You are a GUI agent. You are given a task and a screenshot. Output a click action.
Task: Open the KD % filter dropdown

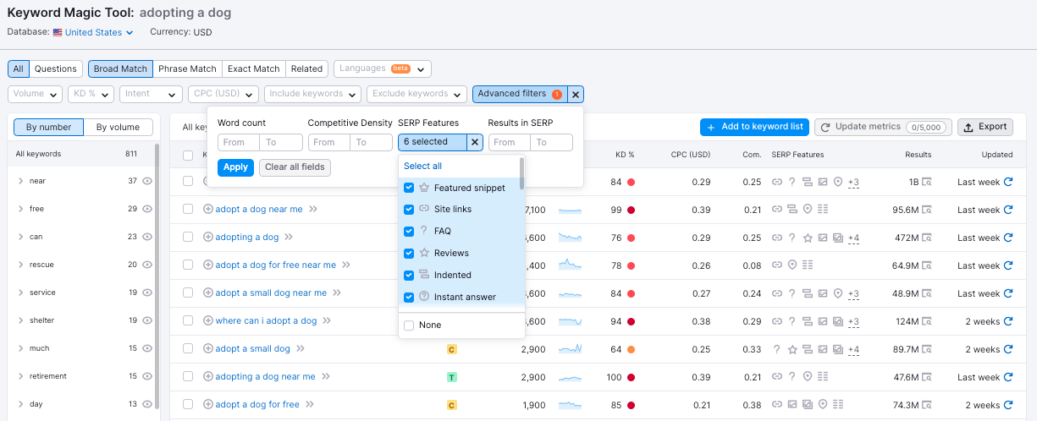[x=91, y=94]
